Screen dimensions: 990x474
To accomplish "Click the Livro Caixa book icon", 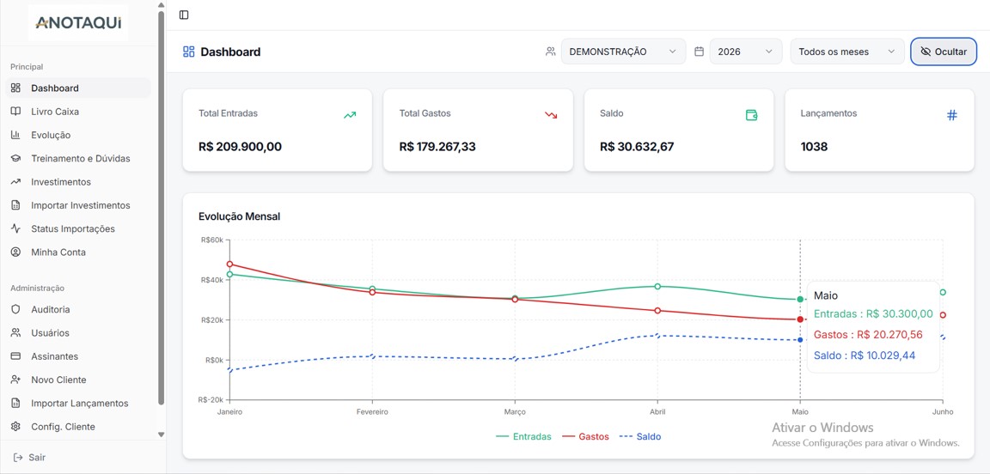I will point(15,111).
